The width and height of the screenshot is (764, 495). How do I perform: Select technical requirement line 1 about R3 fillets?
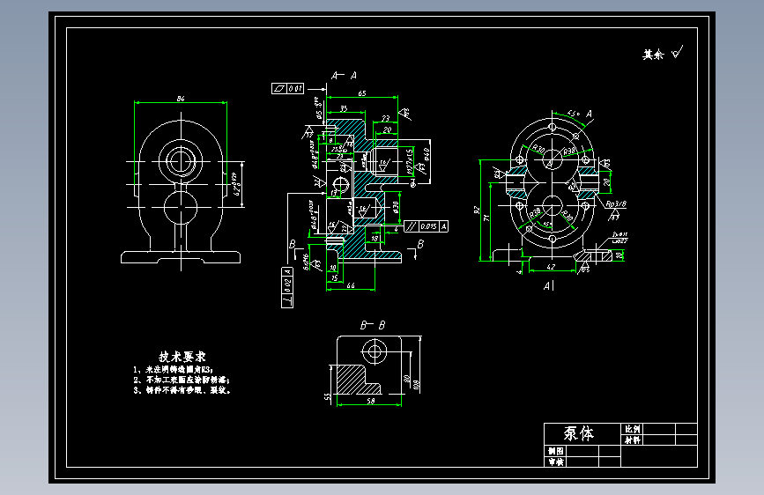pyautogui.click(x=173, y=370)
